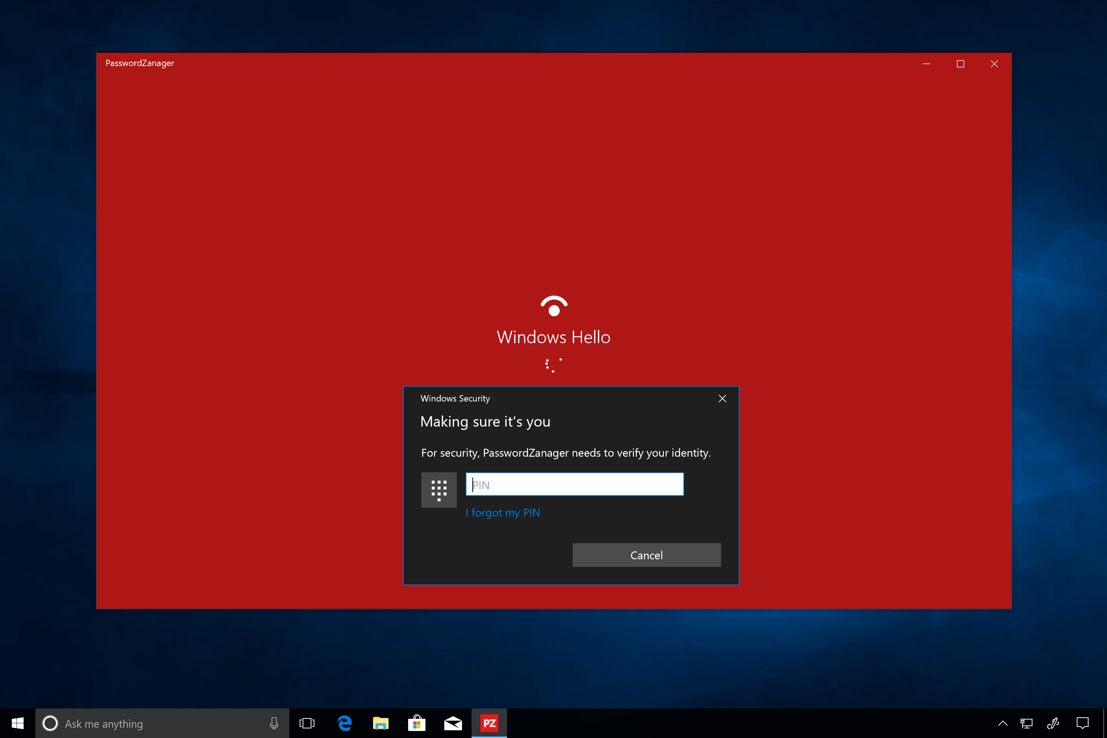Click the Windows Hello face icon
This screenshot has width=1107, height=738.
tap(554, 306)
